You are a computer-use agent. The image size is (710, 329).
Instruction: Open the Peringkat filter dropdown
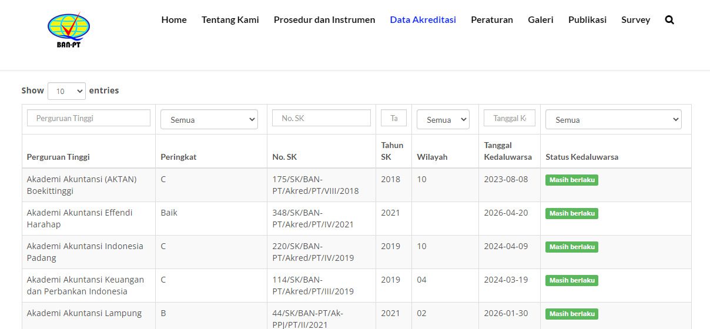coord(209,119)
